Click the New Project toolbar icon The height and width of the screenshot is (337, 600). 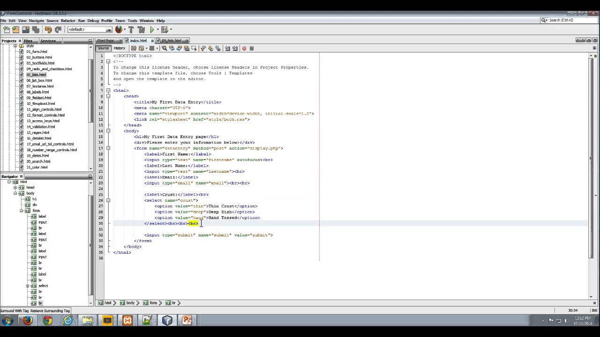tap(15, 29)
